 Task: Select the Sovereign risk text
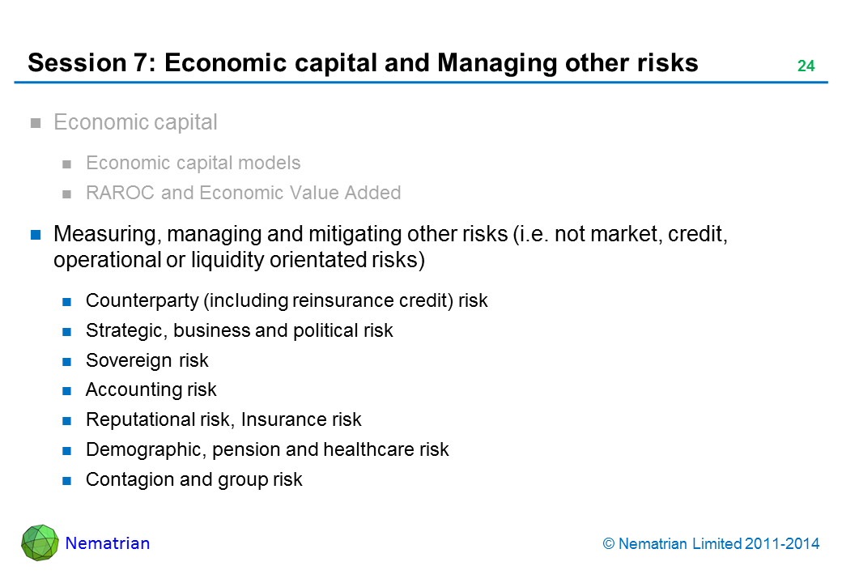147,360
